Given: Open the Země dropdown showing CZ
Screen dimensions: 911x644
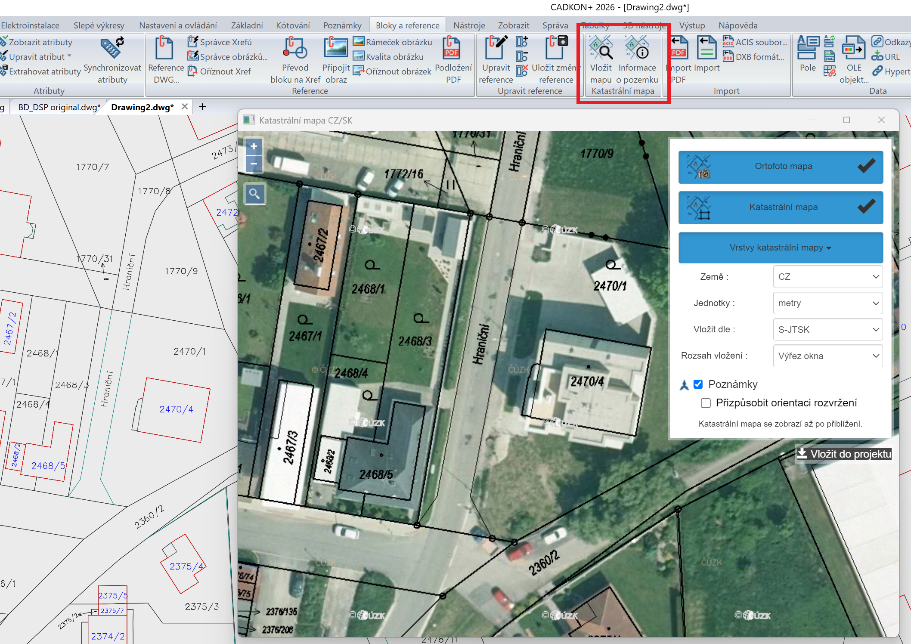Looking at the screenshot, I should point(827,277).
